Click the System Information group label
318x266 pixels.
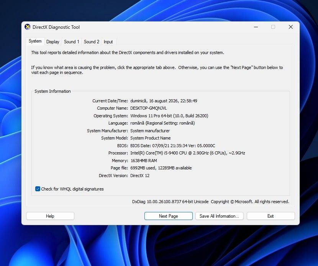(52, 91)
